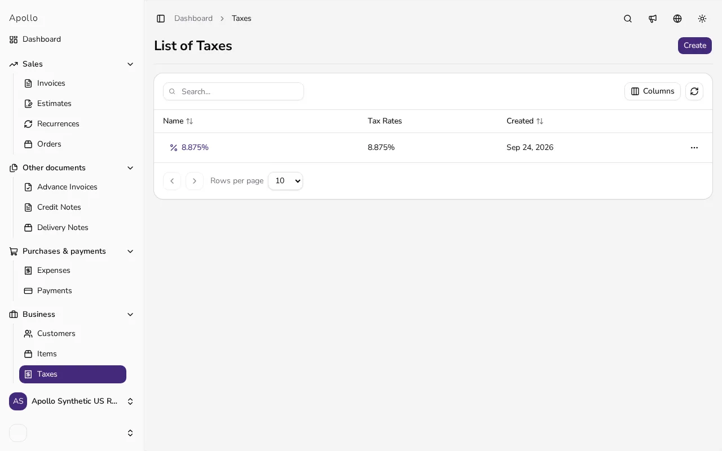This screenshot has width=722, height=451.
Task: Go to Invoices
Action: point(73,83)
